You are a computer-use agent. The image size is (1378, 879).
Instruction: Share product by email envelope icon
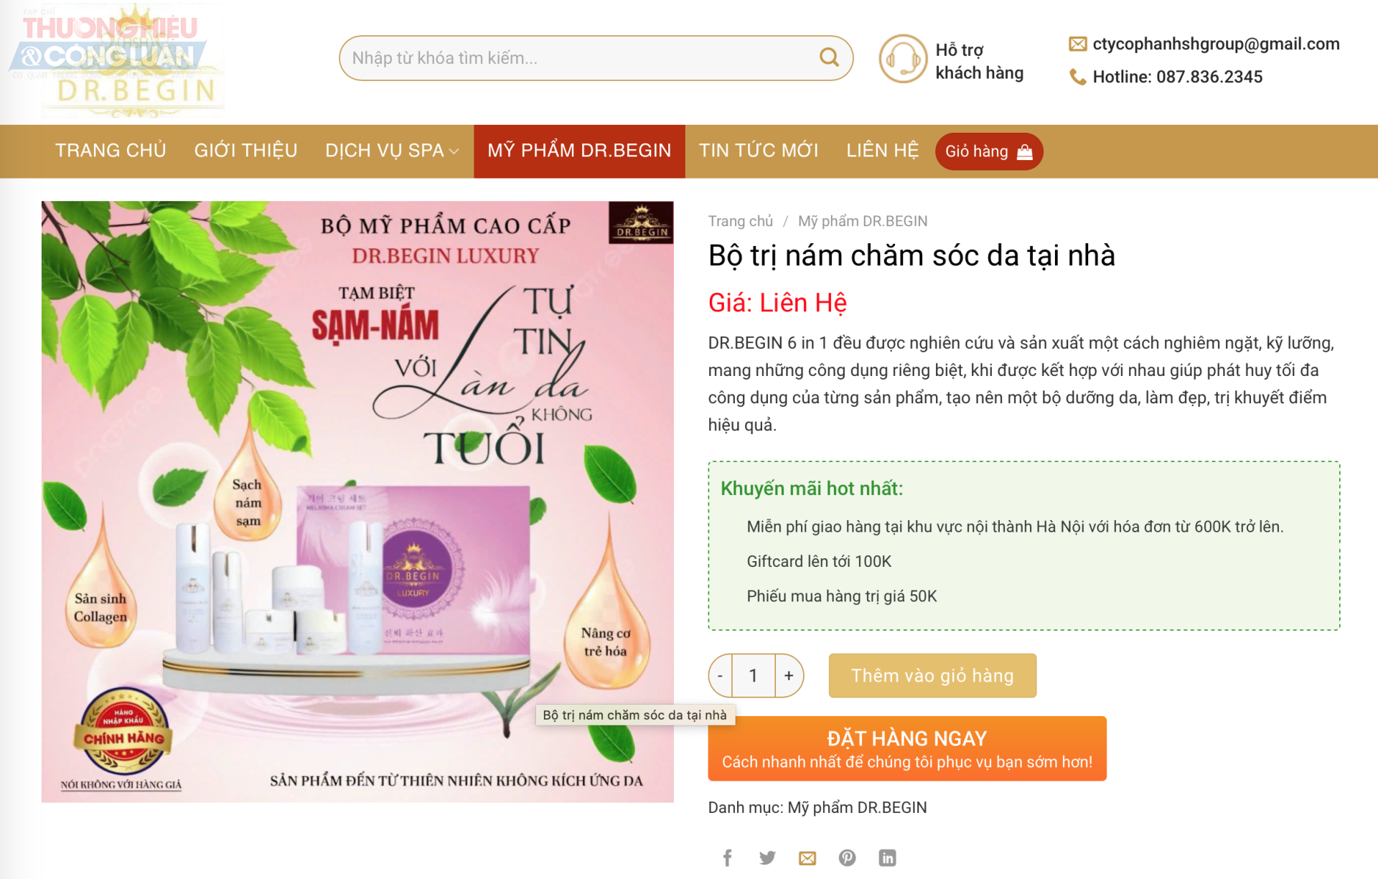pos(807,857)
